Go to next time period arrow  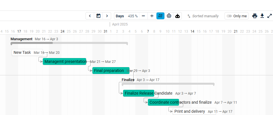click(x=107, y=16)
